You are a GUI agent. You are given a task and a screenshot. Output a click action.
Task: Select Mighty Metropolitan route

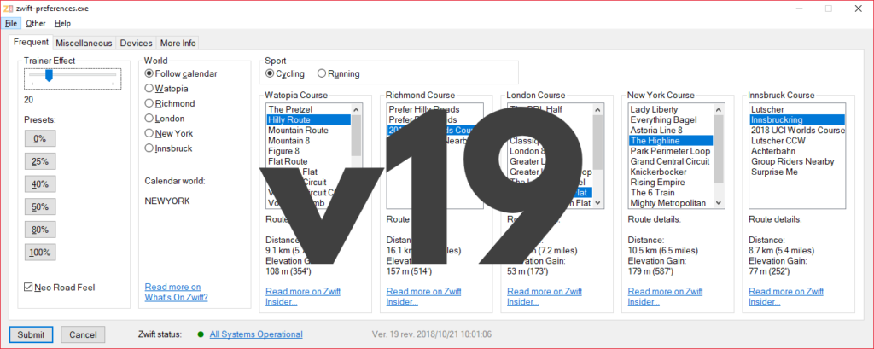tap(671, 203)
